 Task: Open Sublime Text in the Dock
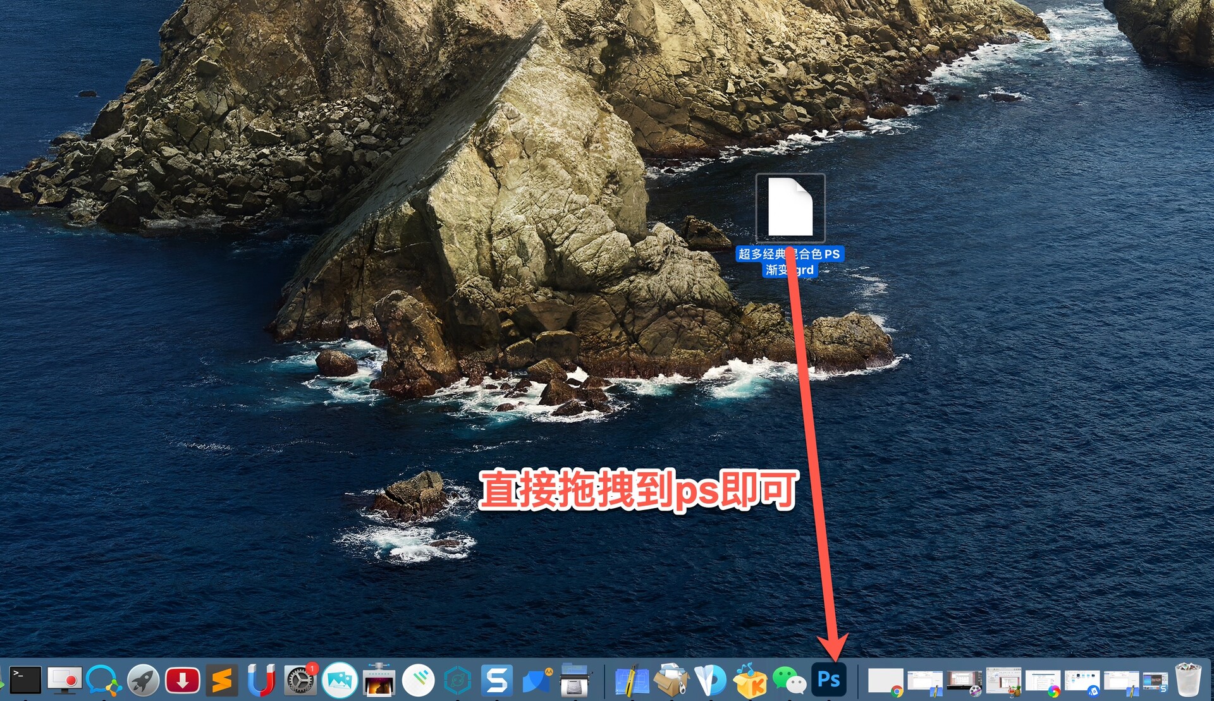pos(222,681)
